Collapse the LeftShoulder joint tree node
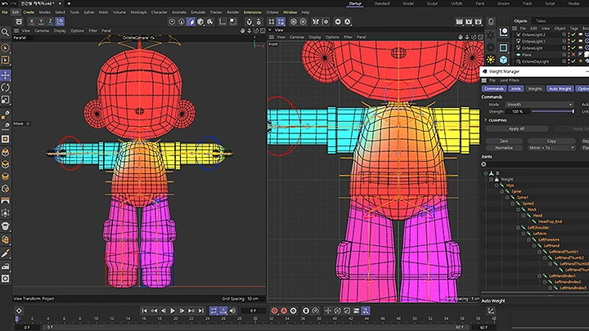 (x=518, y=227)
